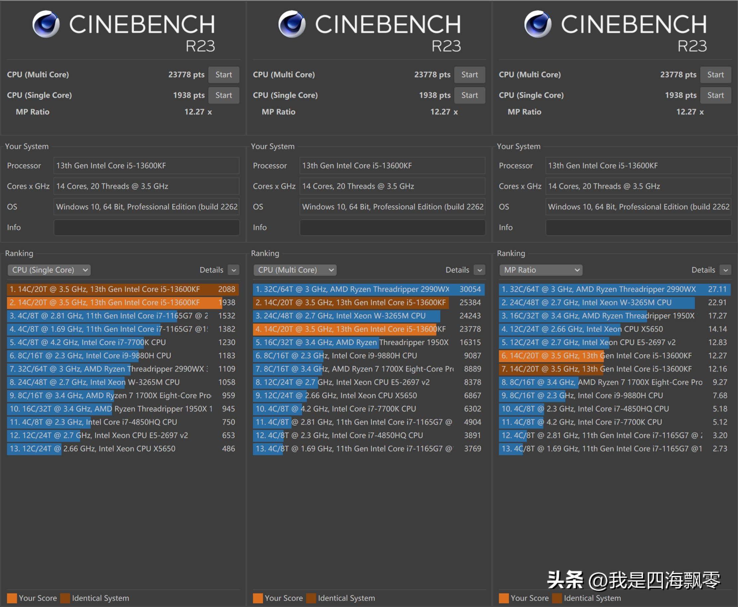Click Identical System swatch in middle legend

(x=311, y=598)
